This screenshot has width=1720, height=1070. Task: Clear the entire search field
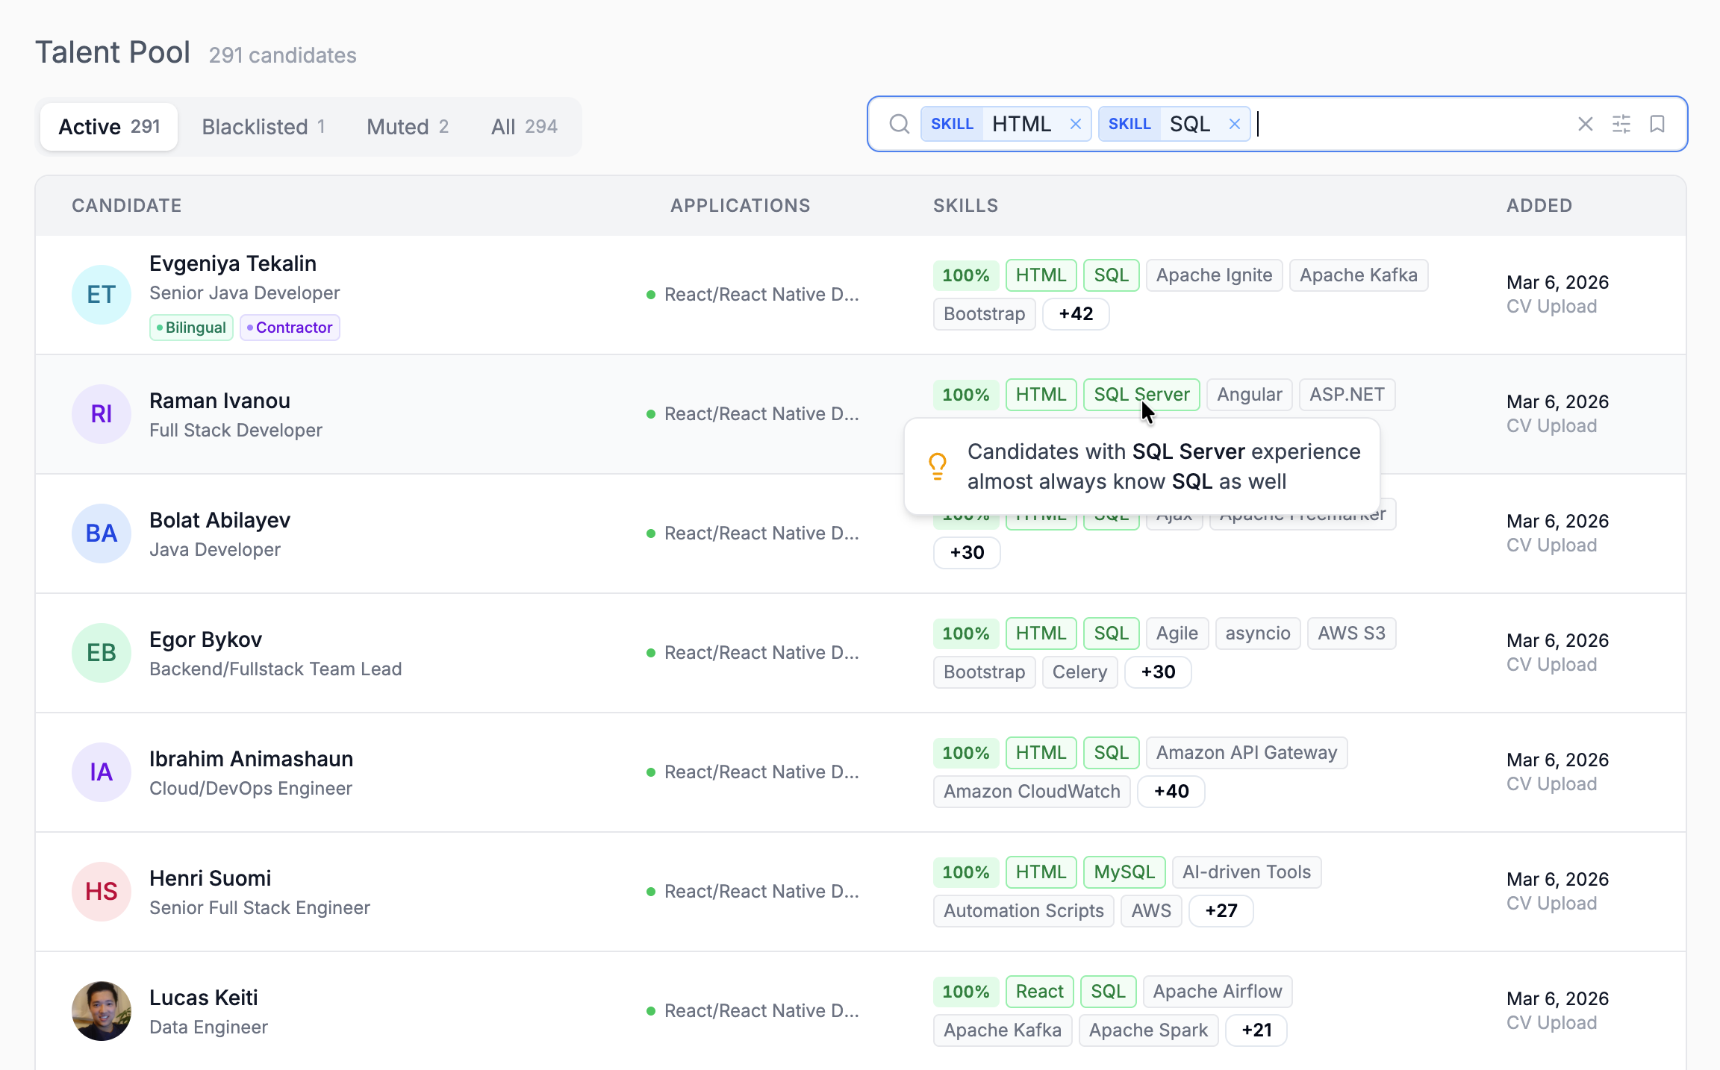click(x=1586, y=124)
